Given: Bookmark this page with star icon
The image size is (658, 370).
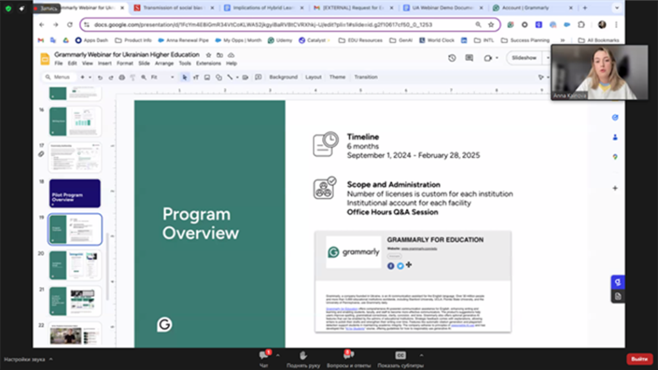Looking at the screenshot, I should tap(491, 24).
